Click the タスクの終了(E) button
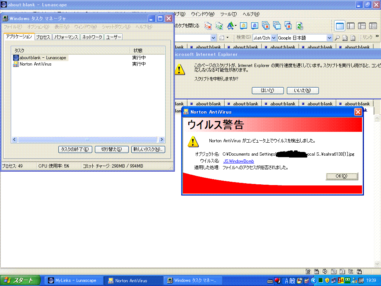The height and width of the screenshot is (286, 381). [x=75, y=149]
